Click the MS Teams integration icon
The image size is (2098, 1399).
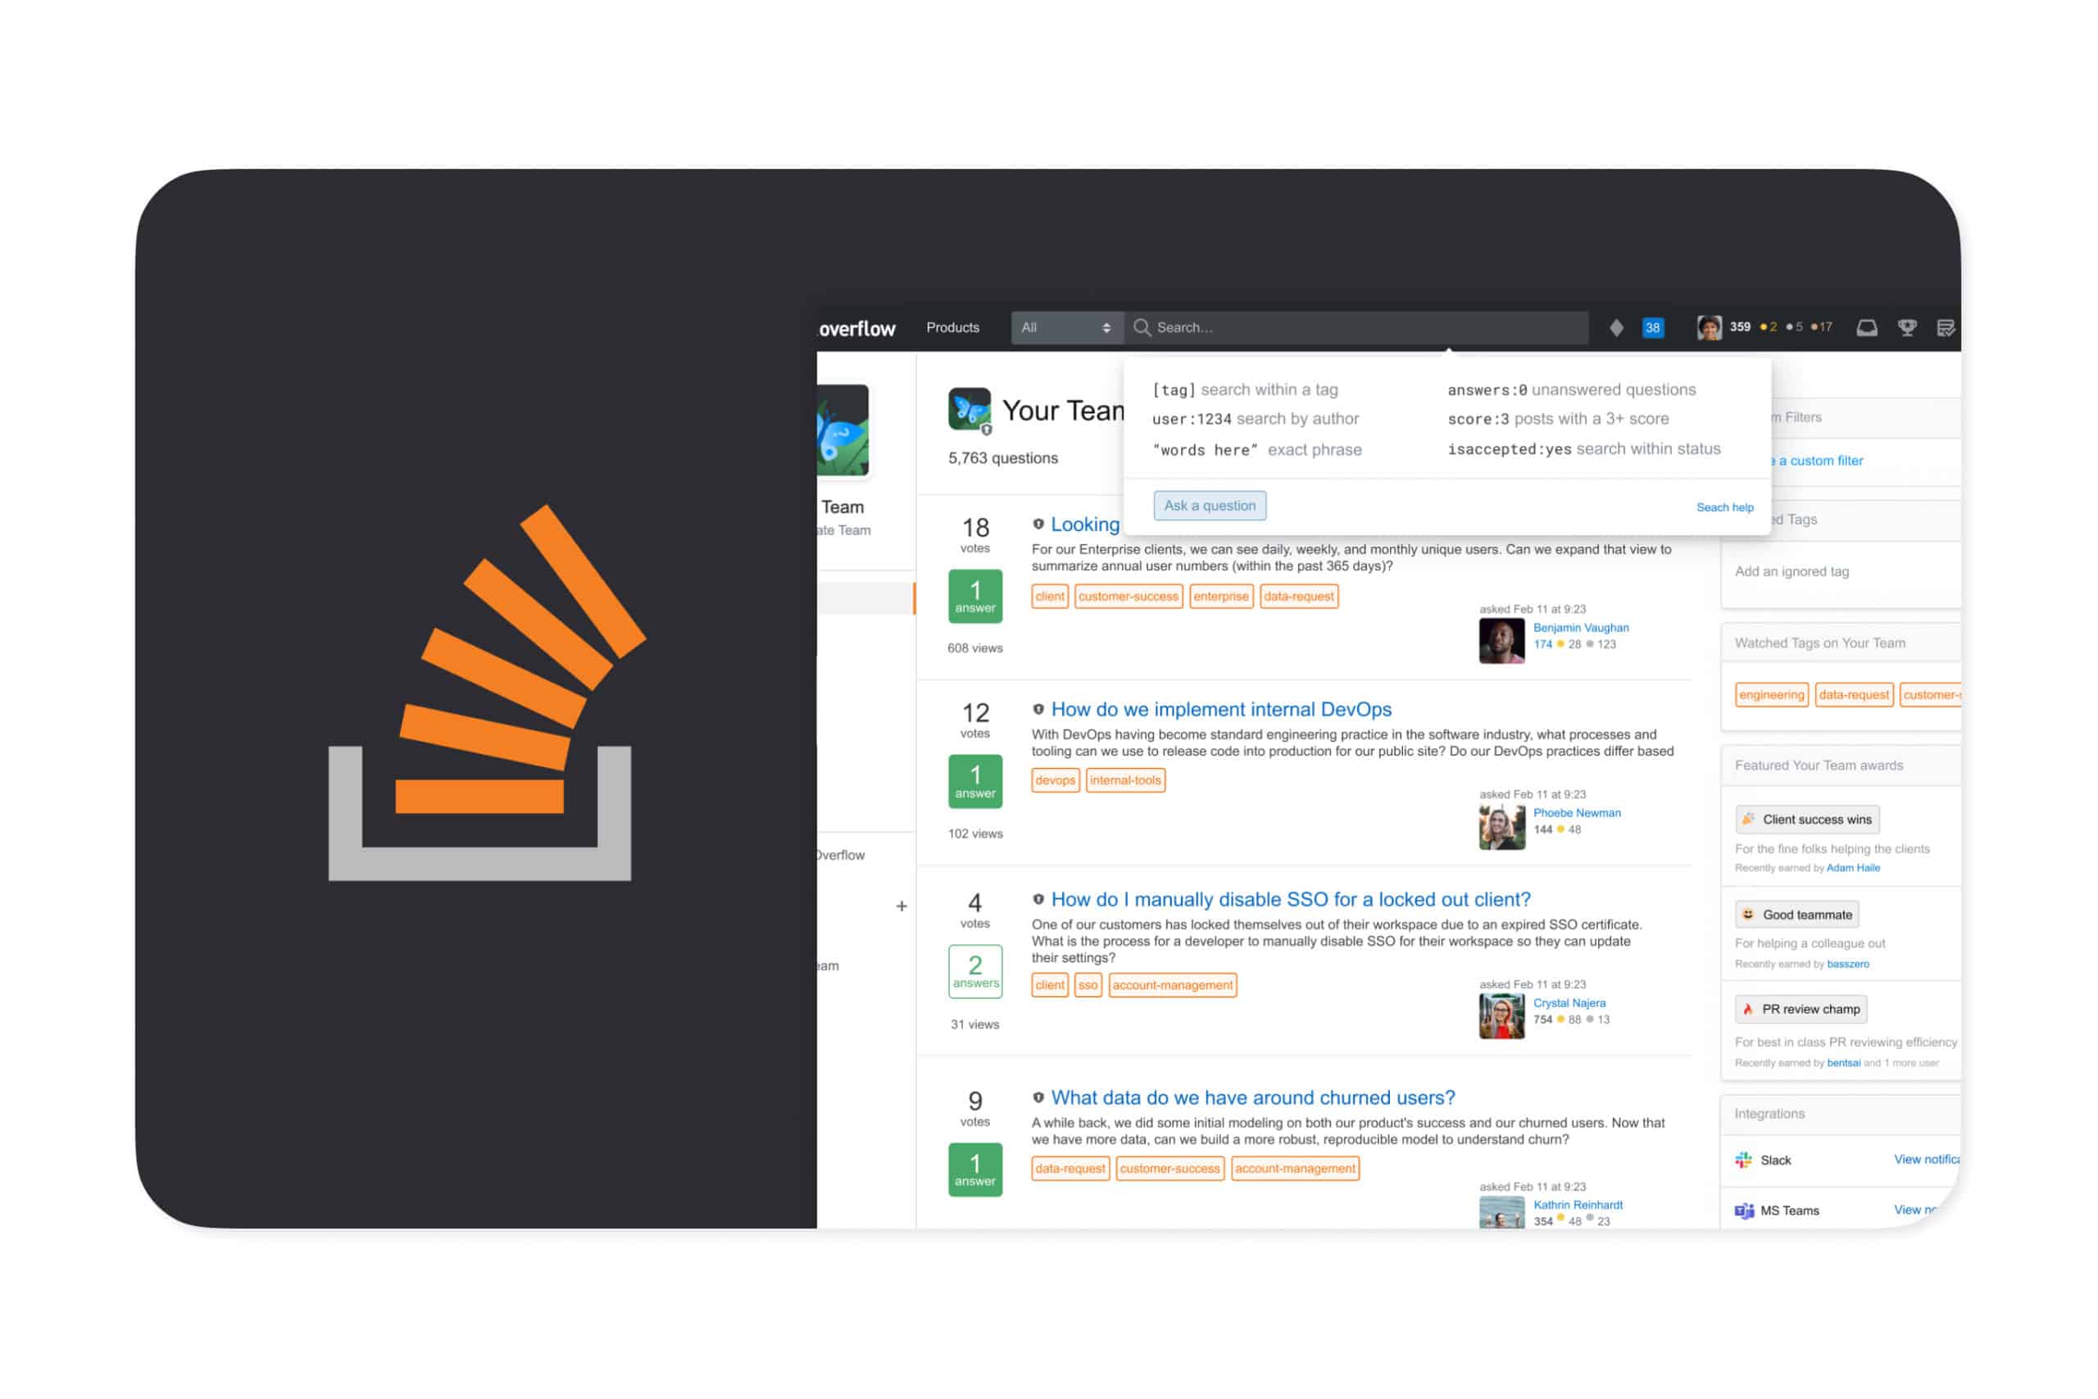point(1744,1210)
